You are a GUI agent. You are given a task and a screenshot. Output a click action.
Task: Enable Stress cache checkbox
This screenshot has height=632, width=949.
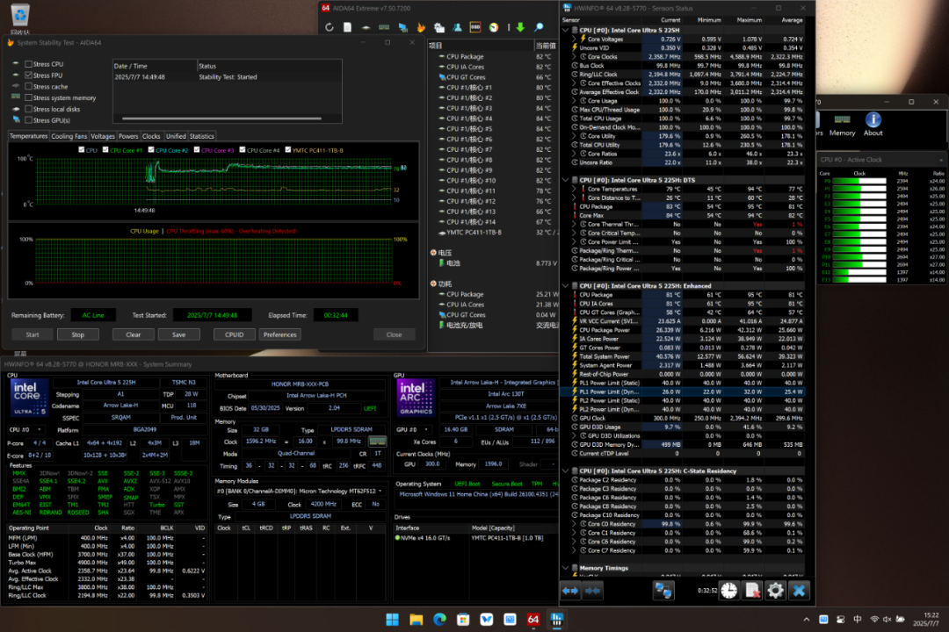(28, 87)
